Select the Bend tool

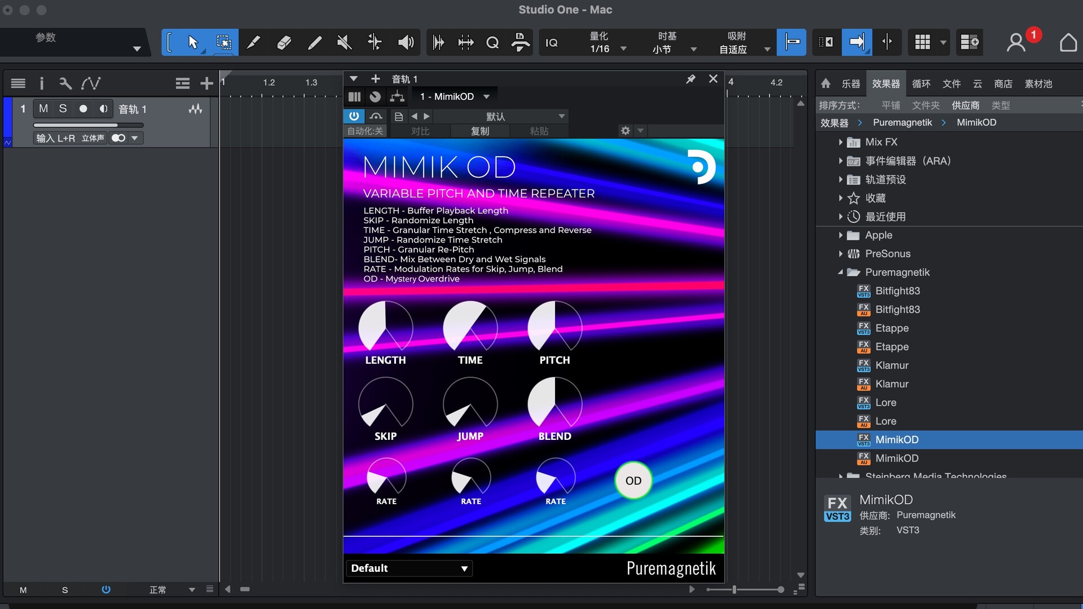[375, 42]
